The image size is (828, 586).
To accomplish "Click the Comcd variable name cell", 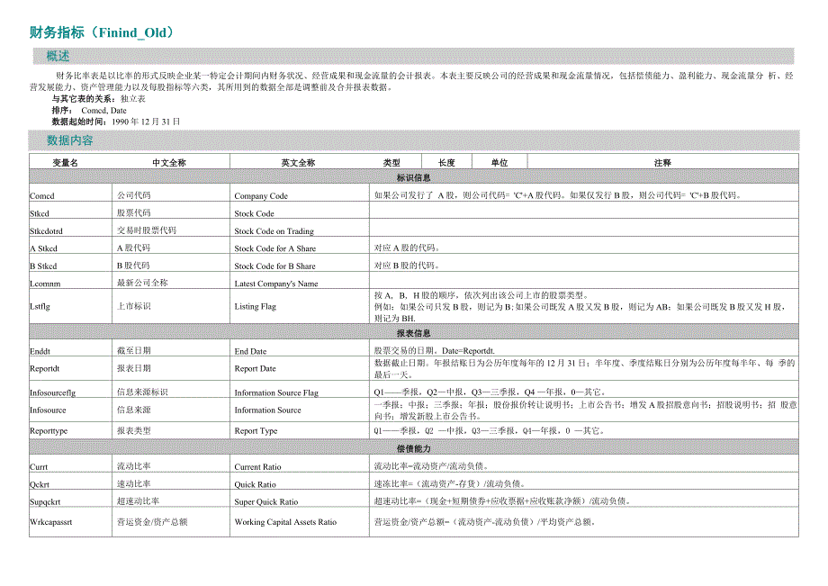I will 40,195.
